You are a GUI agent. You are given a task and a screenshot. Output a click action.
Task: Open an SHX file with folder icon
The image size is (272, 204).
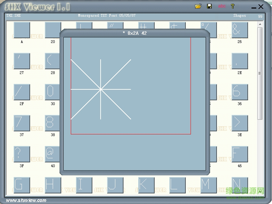click(198, 6)
